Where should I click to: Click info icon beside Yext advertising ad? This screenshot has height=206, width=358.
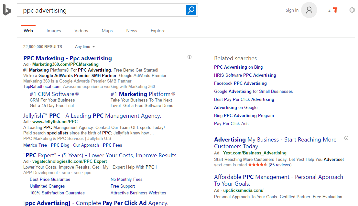pyautogui.click(x=346, y=138)
